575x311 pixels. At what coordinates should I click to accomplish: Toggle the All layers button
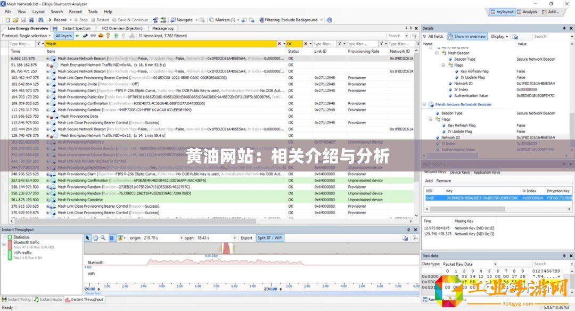(x=63, y=36)
